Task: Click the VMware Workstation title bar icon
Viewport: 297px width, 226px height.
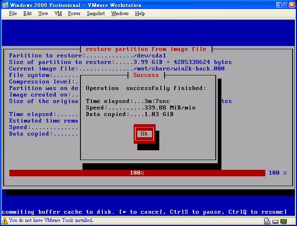Action: tap(5, 5)
